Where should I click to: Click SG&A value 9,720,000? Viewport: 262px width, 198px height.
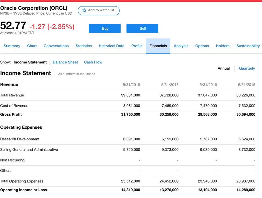[132, 150]
